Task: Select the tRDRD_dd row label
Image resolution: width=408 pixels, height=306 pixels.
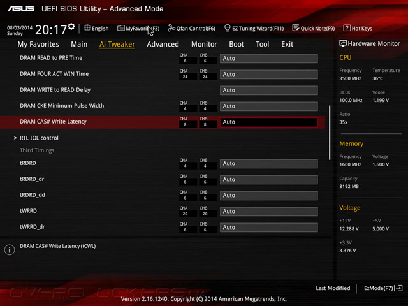Action: click(33, 195)
